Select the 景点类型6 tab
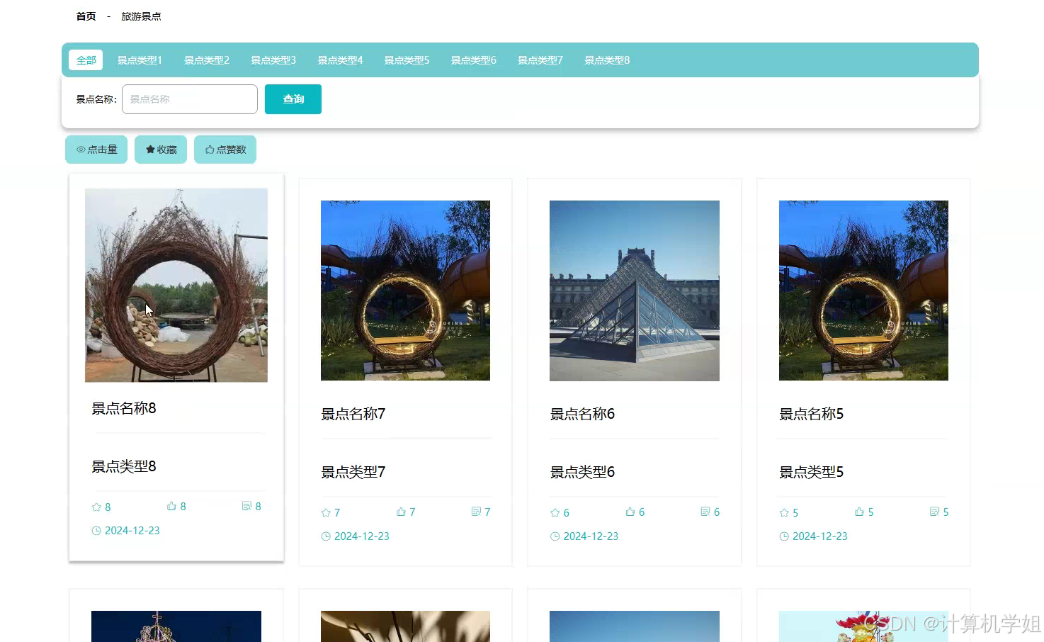The height and width of the screenshot is (642, 1044). (x=473, y=60)
